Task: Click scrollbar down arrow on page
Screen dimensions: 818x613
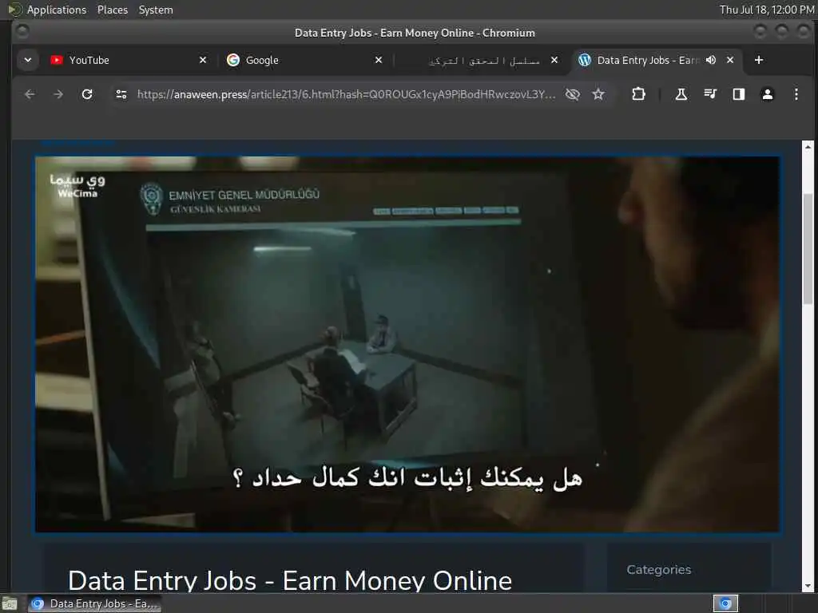Action: [x=808, y=587]
